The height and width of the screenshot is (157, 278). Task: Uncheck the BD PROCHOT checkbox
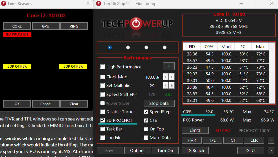[x=102, y=120]
